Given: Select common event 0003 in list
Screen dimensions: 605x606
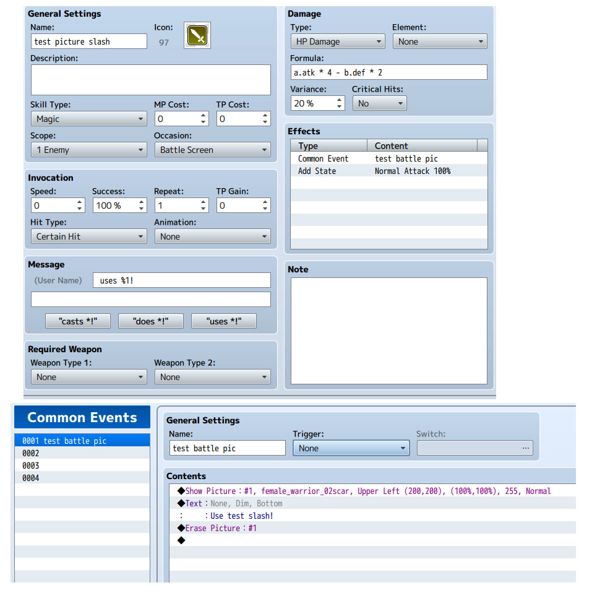Looking at the screenshot, I should [x=82, y=465].
